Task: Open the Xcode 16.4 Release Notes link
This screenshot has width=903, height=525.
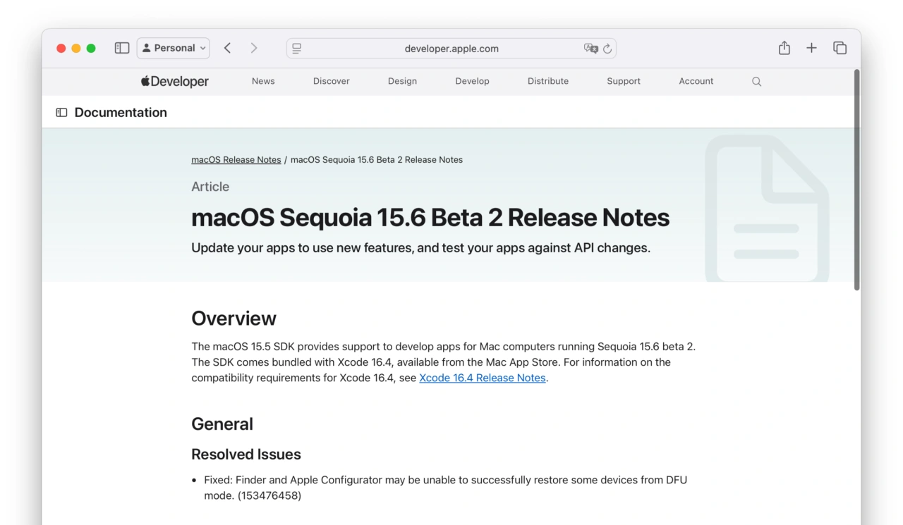Action: click(x=482, y=378)
